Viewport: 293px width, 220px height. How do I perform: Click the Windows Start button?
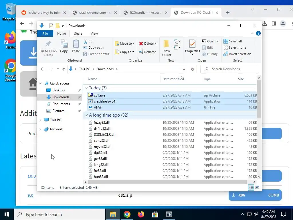tap(7, 214)
